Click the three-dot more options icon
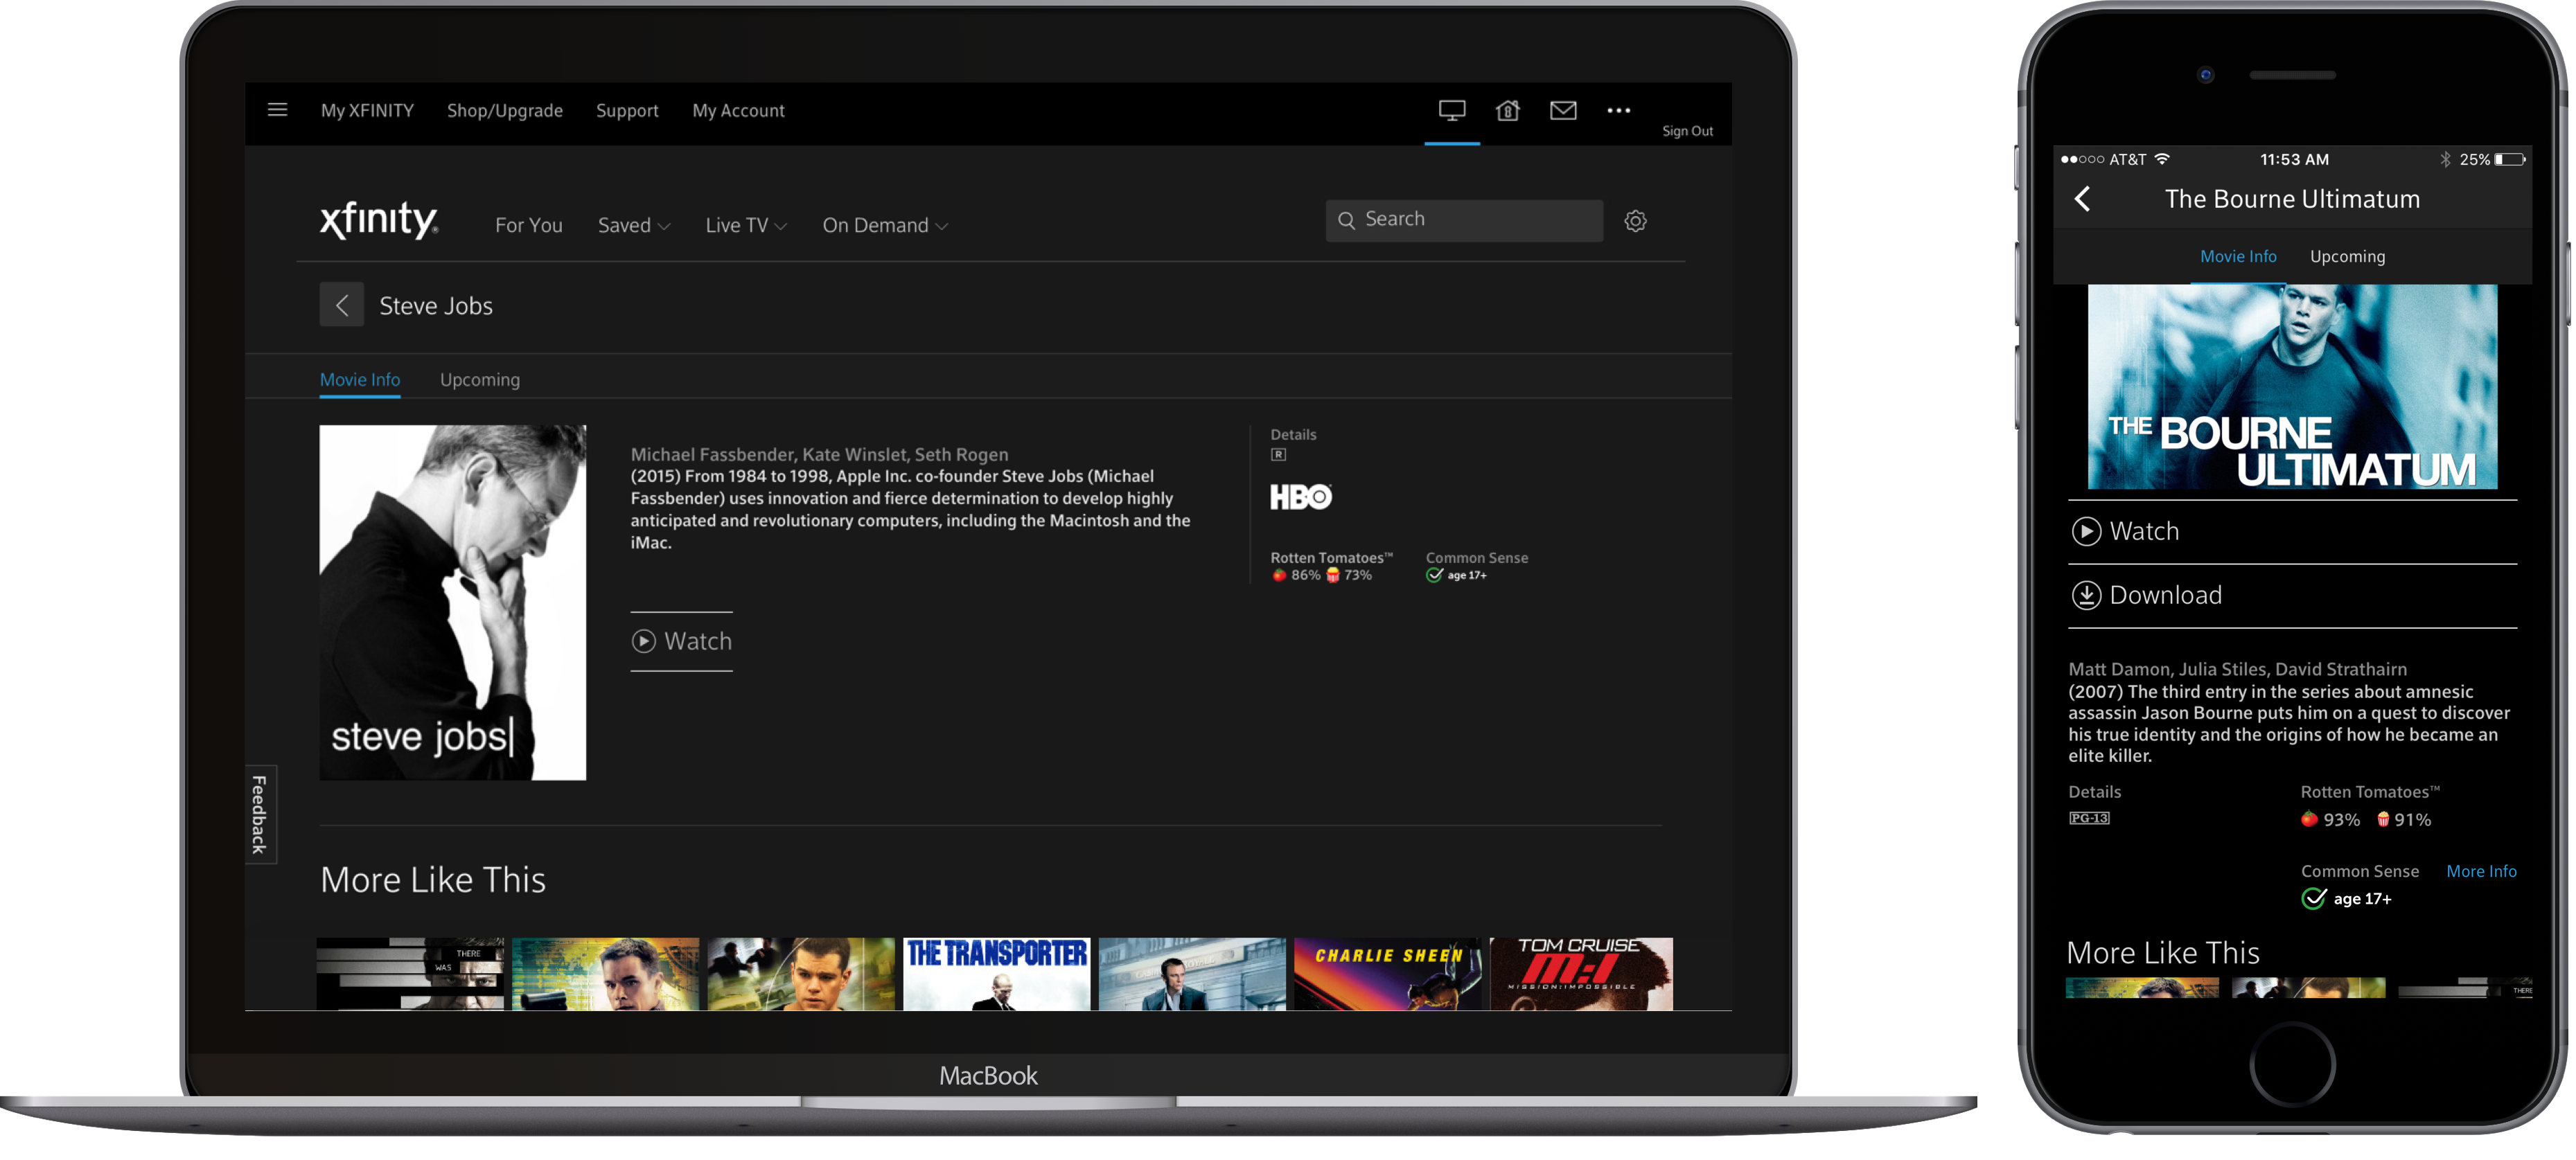This screenshot has width=2576, height=1160. (1618, 110)
